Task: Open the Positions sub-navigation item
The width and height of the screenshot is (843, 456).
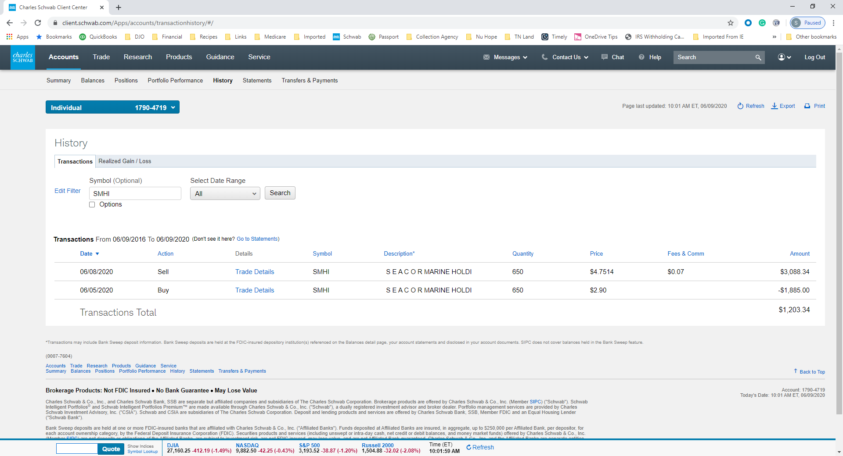Action: [126, 81]
